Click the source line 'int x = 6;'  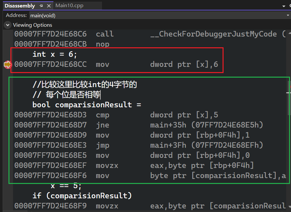pos(55,54)
